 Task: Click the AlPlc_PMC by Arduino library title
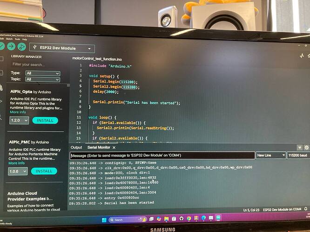[29, 142]
